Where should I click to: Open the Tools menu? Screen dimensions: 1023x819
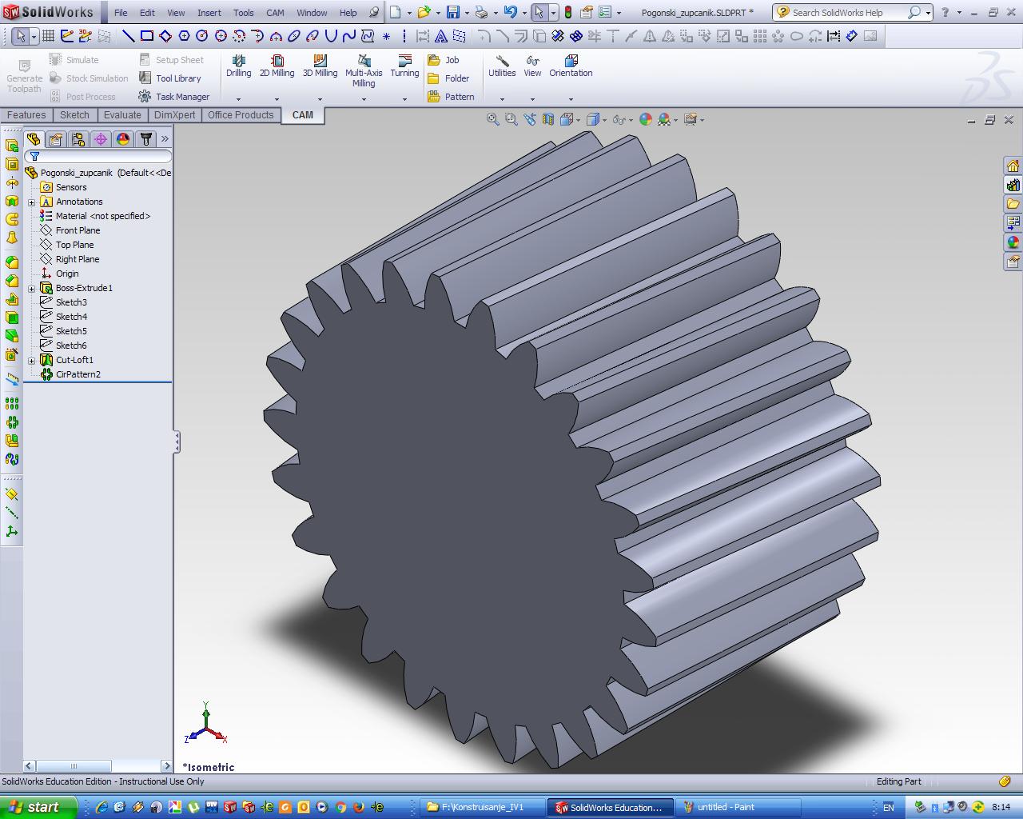coord(244,13)
